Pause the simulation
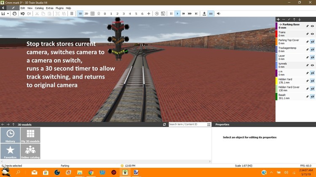This screenshot has height=177, width=316. click(171, 14)
